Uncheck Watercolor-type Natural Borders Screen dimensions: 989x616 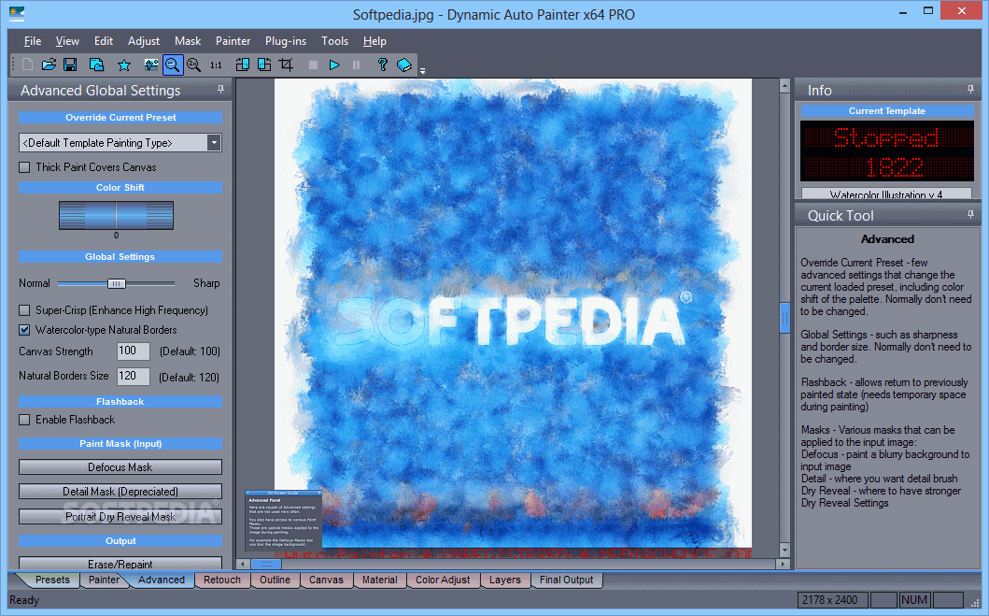click(24, 330)
